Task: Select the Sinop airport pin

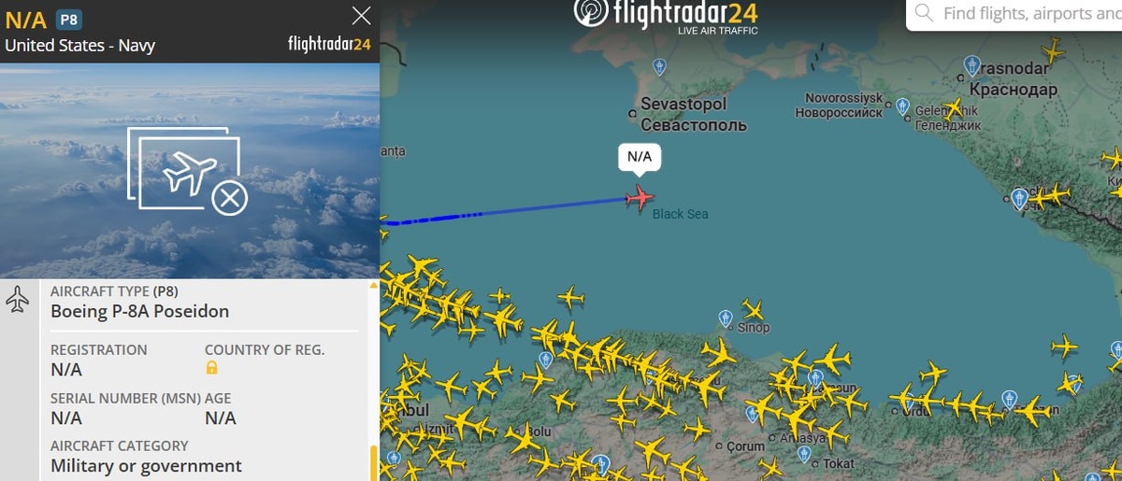Action: pyautogui.click(x=726, y=319)
